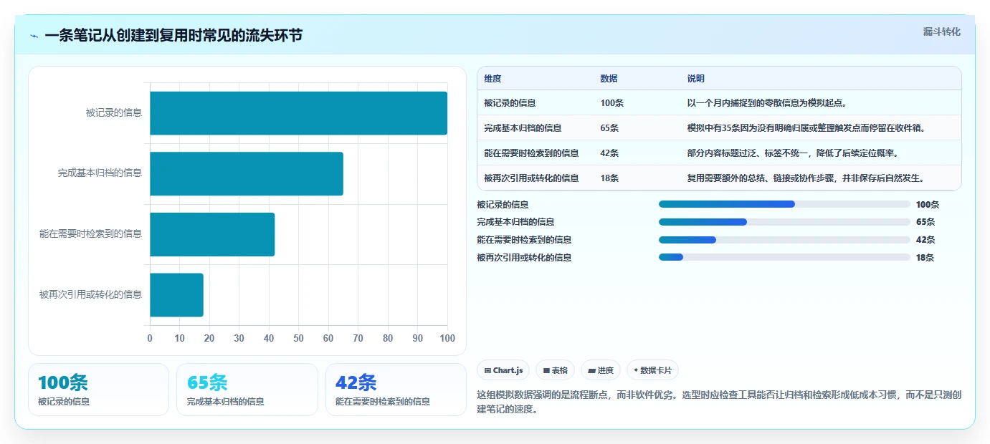990x444 pixels.
Task: Click the title 一条笔记从创建到复用时常见的流失环节
Action: click(173, 36)
